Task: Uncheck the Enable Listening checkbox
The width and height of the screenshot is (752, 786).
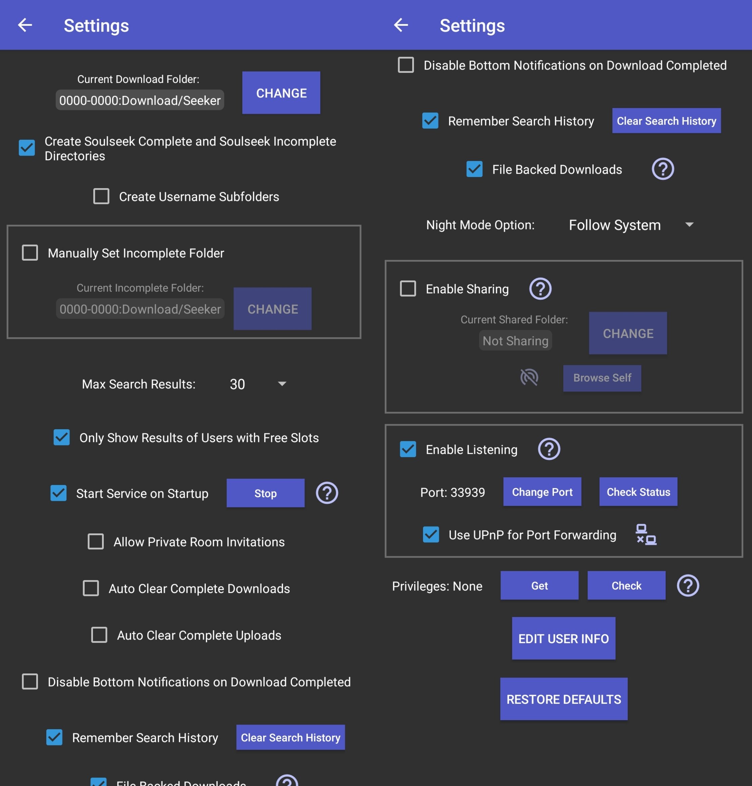Action: [408, 449]
